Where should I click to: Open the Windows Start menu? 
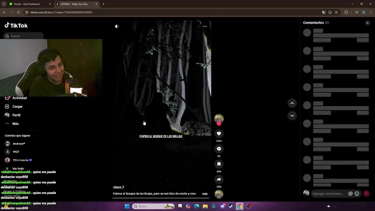127,206
